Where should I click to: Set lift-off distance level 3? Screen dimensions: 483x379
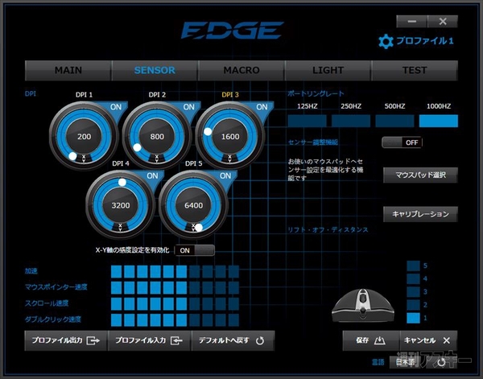(413, 291)
